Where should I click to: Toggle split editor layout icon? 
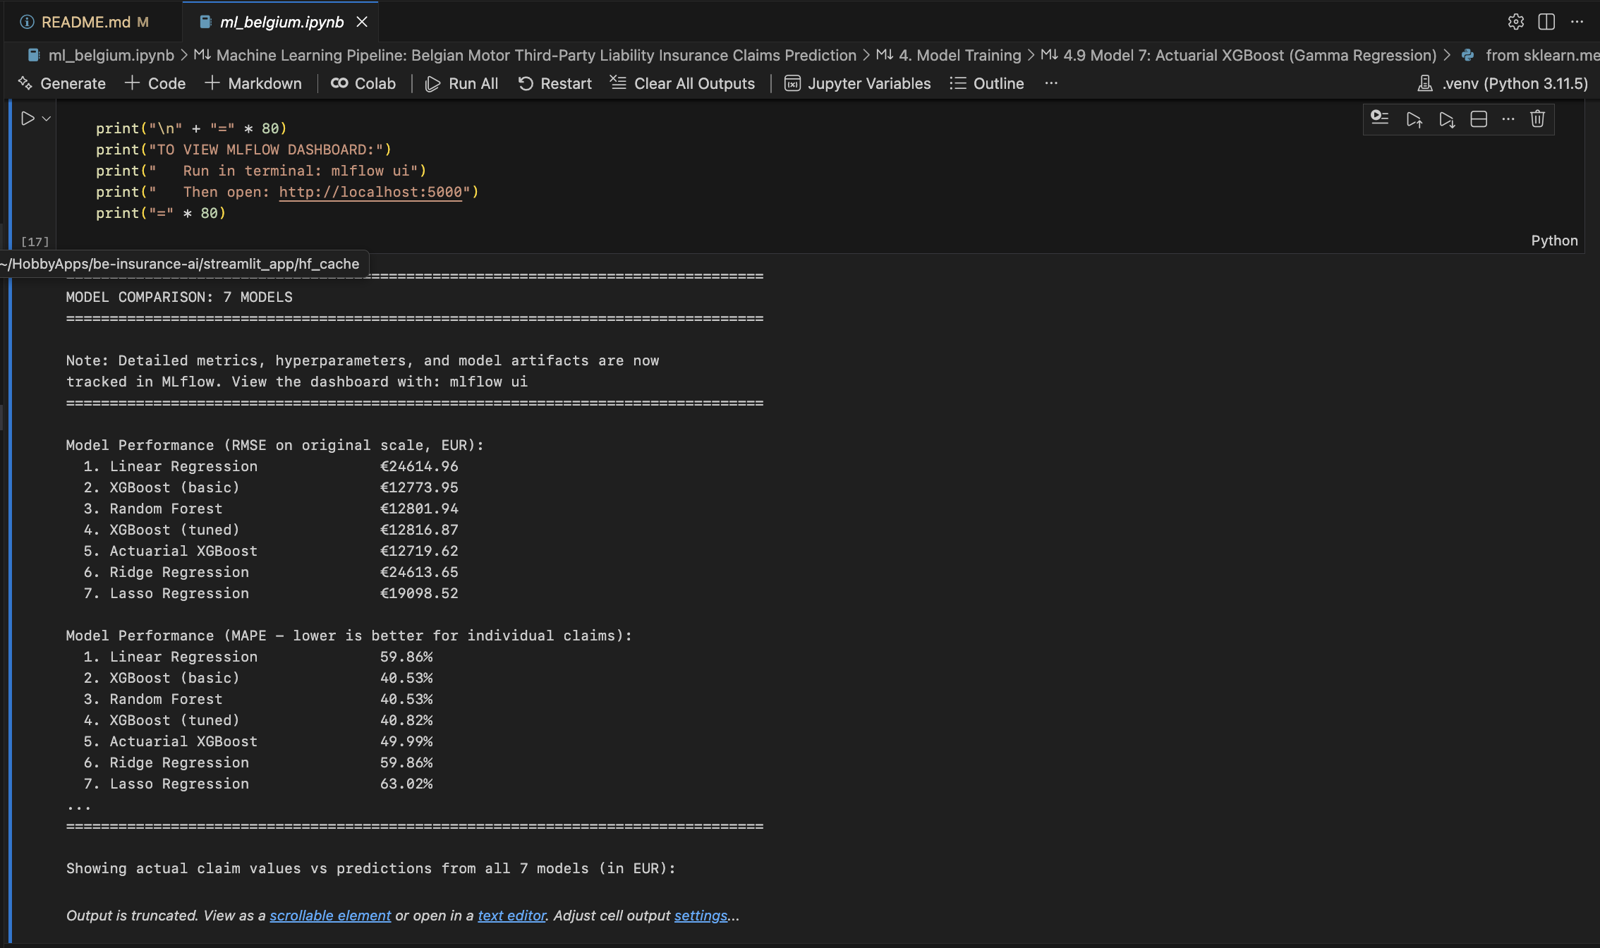1546,22
